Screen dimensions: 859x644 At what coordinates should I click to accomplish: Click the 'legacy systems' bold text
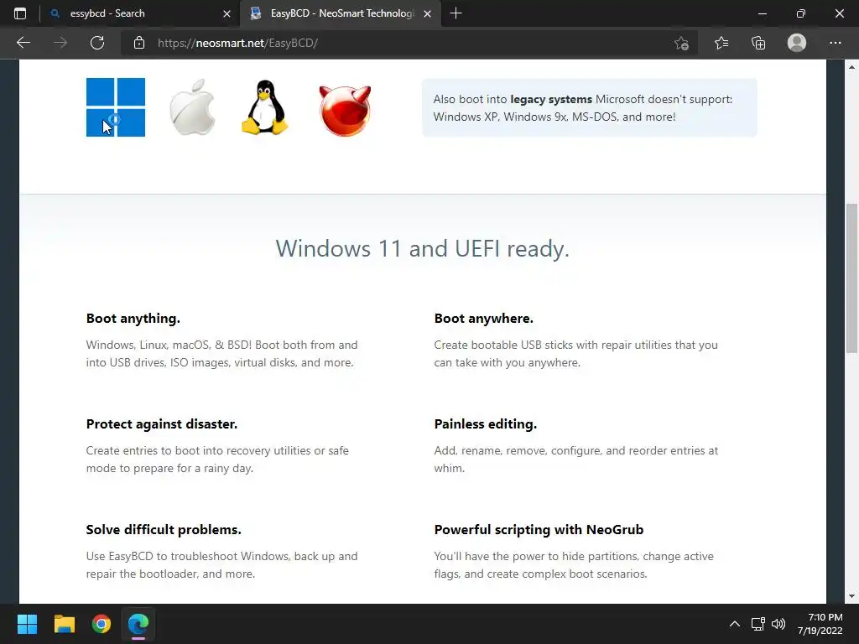point(551,99)
